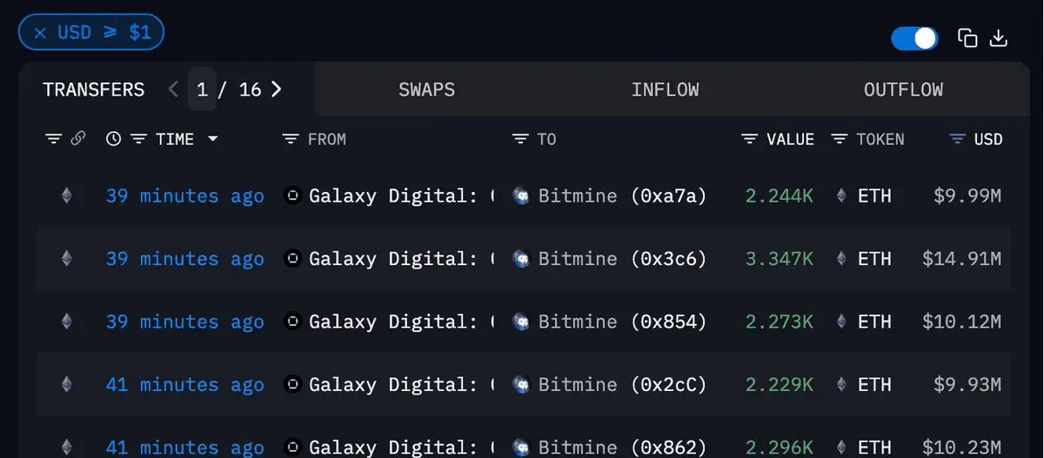Expand the TIME sort dropdown arrow

(x=212, y=139)
